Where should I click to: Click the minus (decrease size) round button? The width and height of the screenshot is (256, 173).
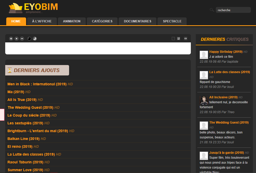pyautogui.click(x=22, y=39)
